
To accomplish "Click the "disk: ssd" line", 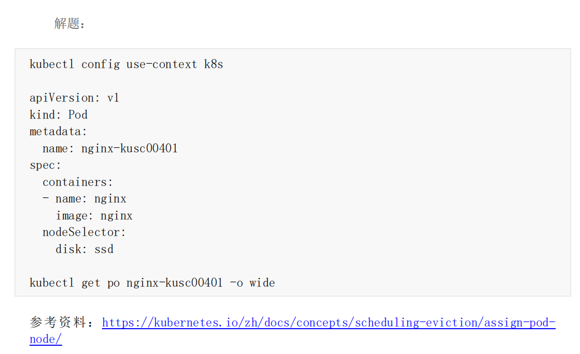I will (84, 249).
